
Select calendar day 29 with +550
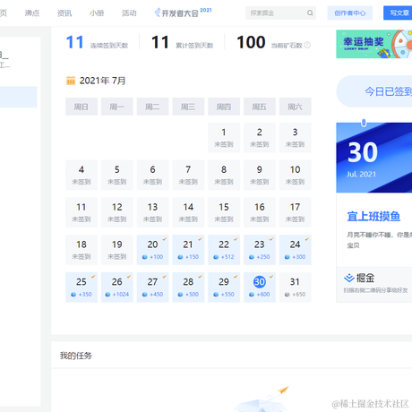tap(224, 287)
